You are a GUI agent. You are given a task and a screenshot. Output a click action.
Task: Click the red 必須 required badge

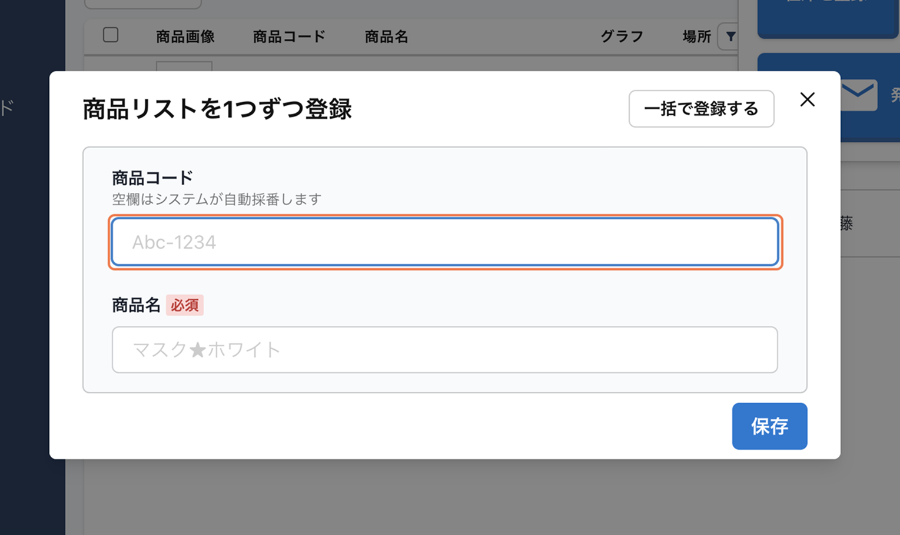coord(185,305)
